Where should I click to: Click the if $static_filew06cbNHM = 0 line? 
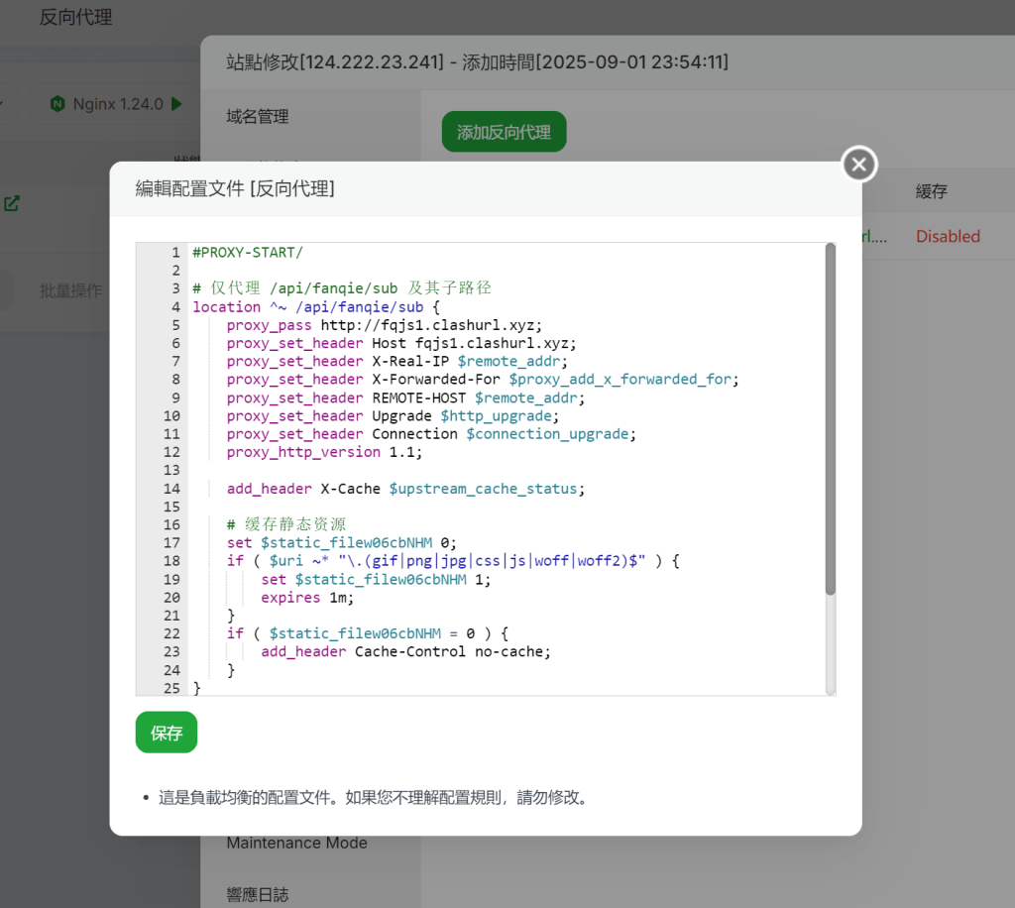coord(367,633)
